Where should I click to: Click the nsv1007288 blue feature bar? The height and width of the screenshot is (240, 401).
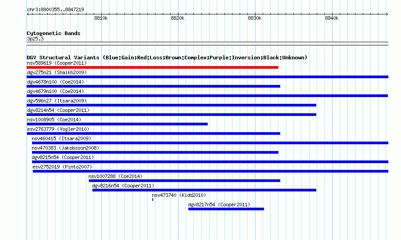(x=184, y=181)
